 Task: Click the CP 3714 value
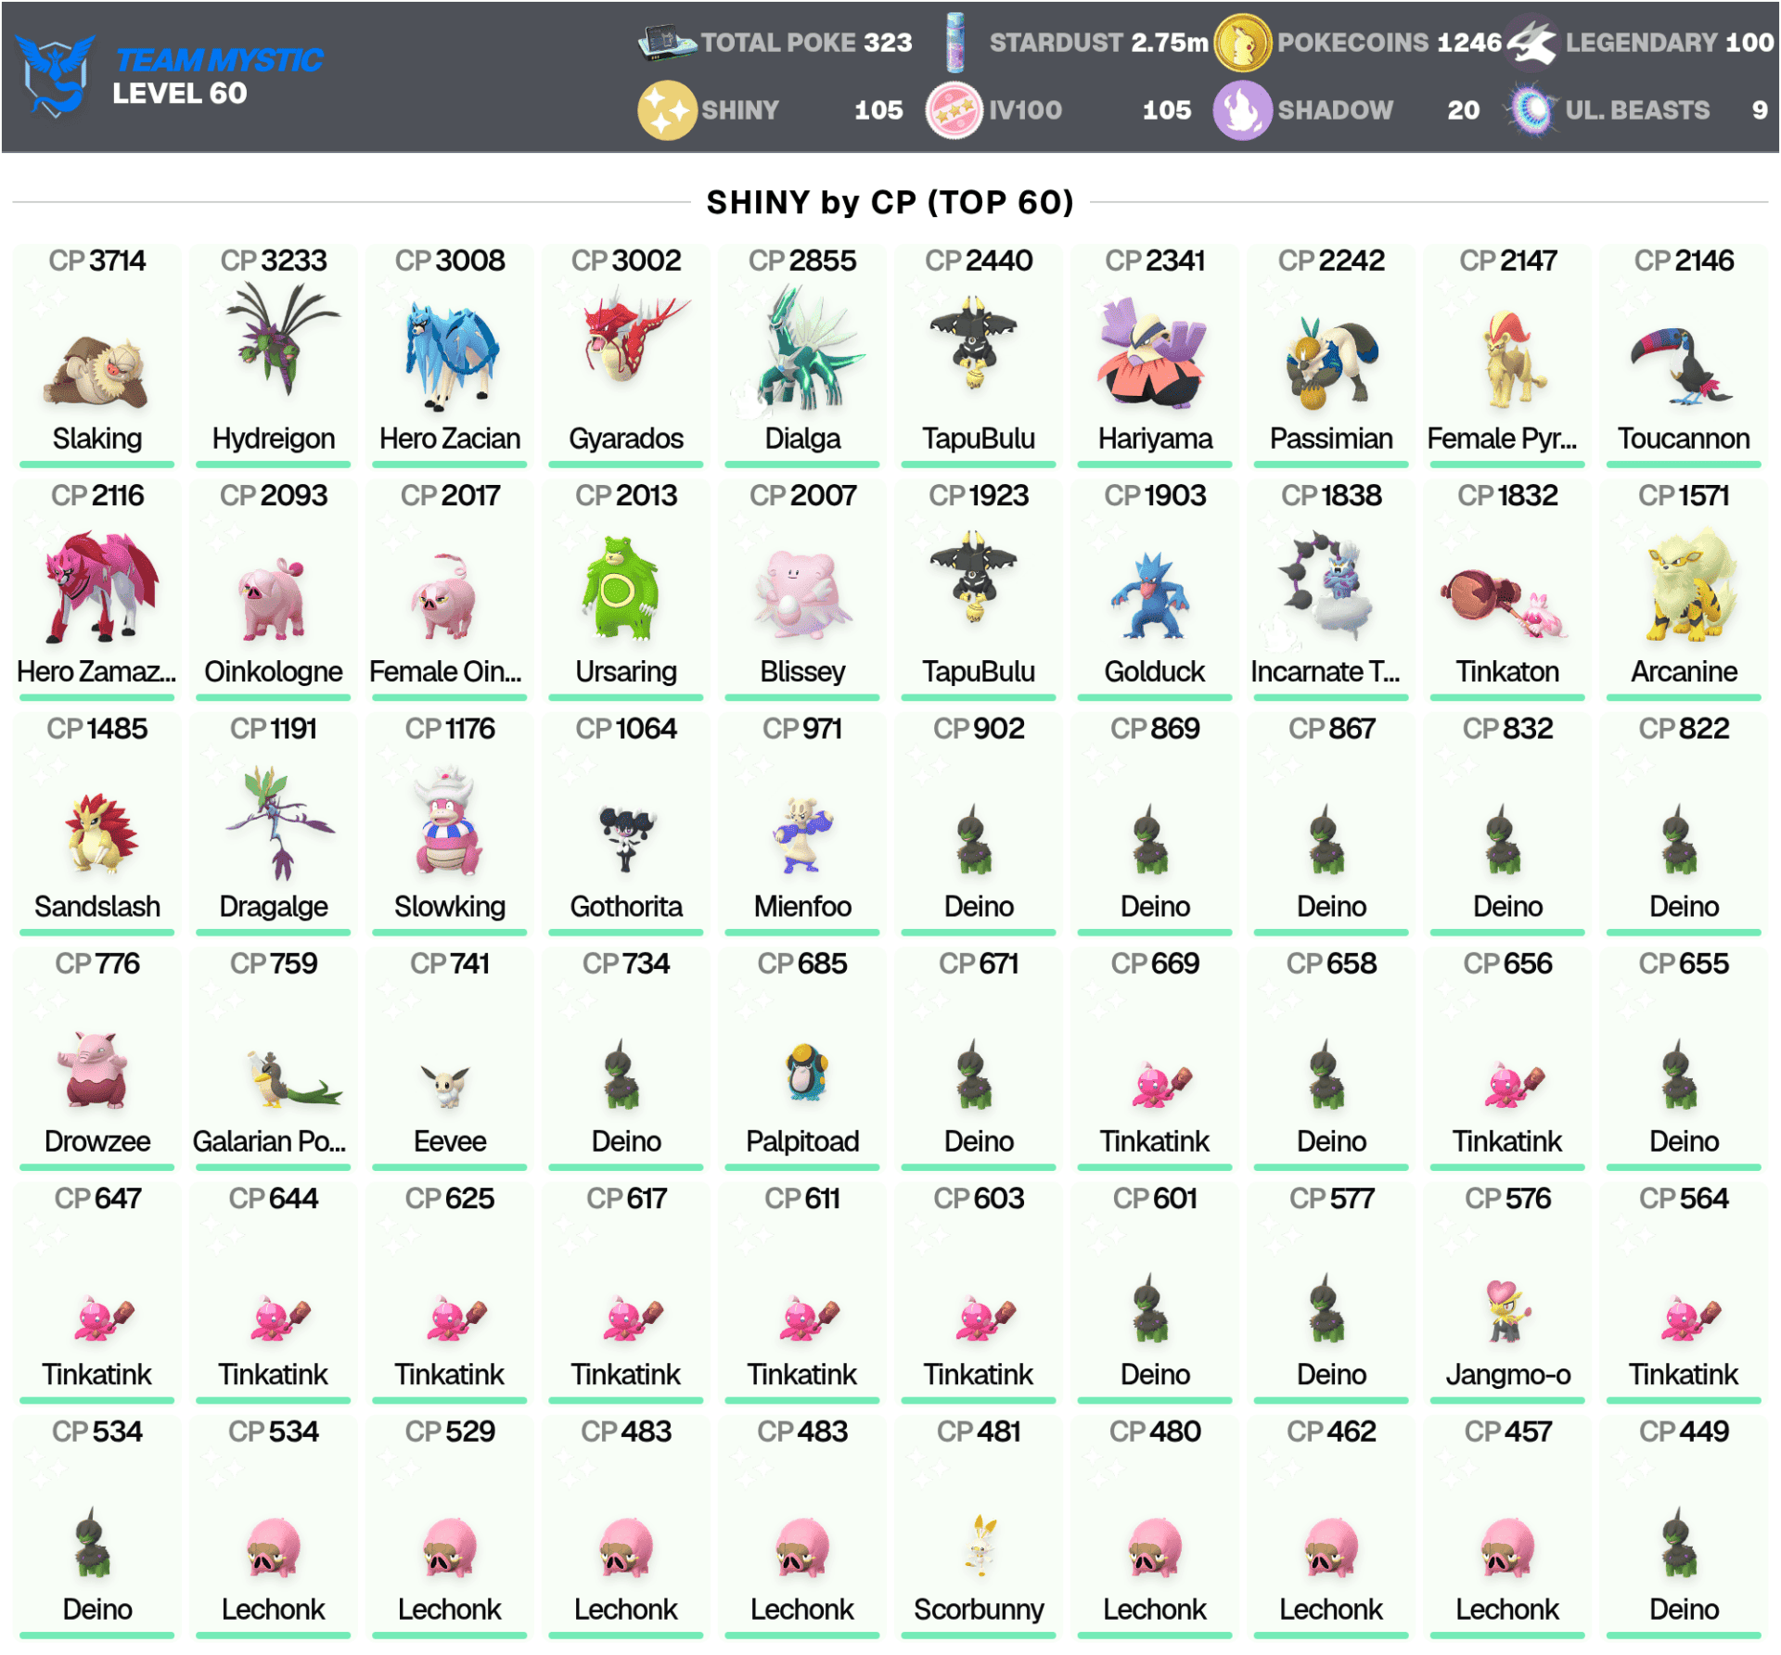coord(97,261)
